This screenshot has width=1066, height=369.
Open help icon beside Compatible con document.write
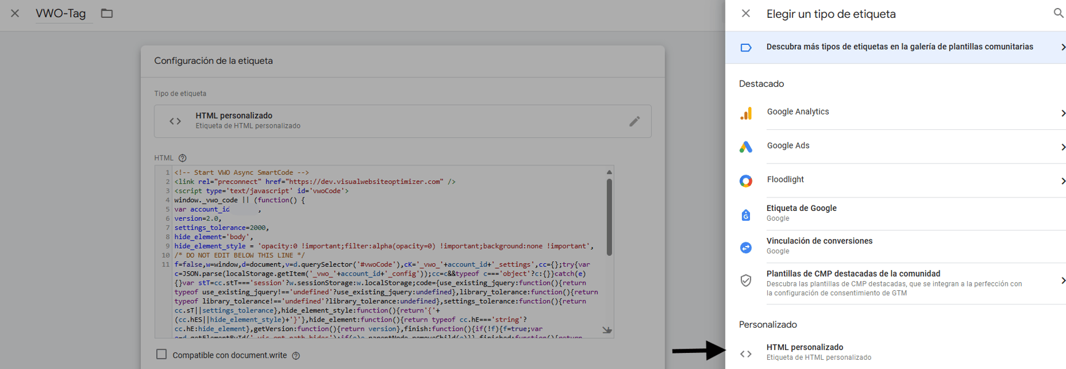pyautogui.click(x=296, y=355)
